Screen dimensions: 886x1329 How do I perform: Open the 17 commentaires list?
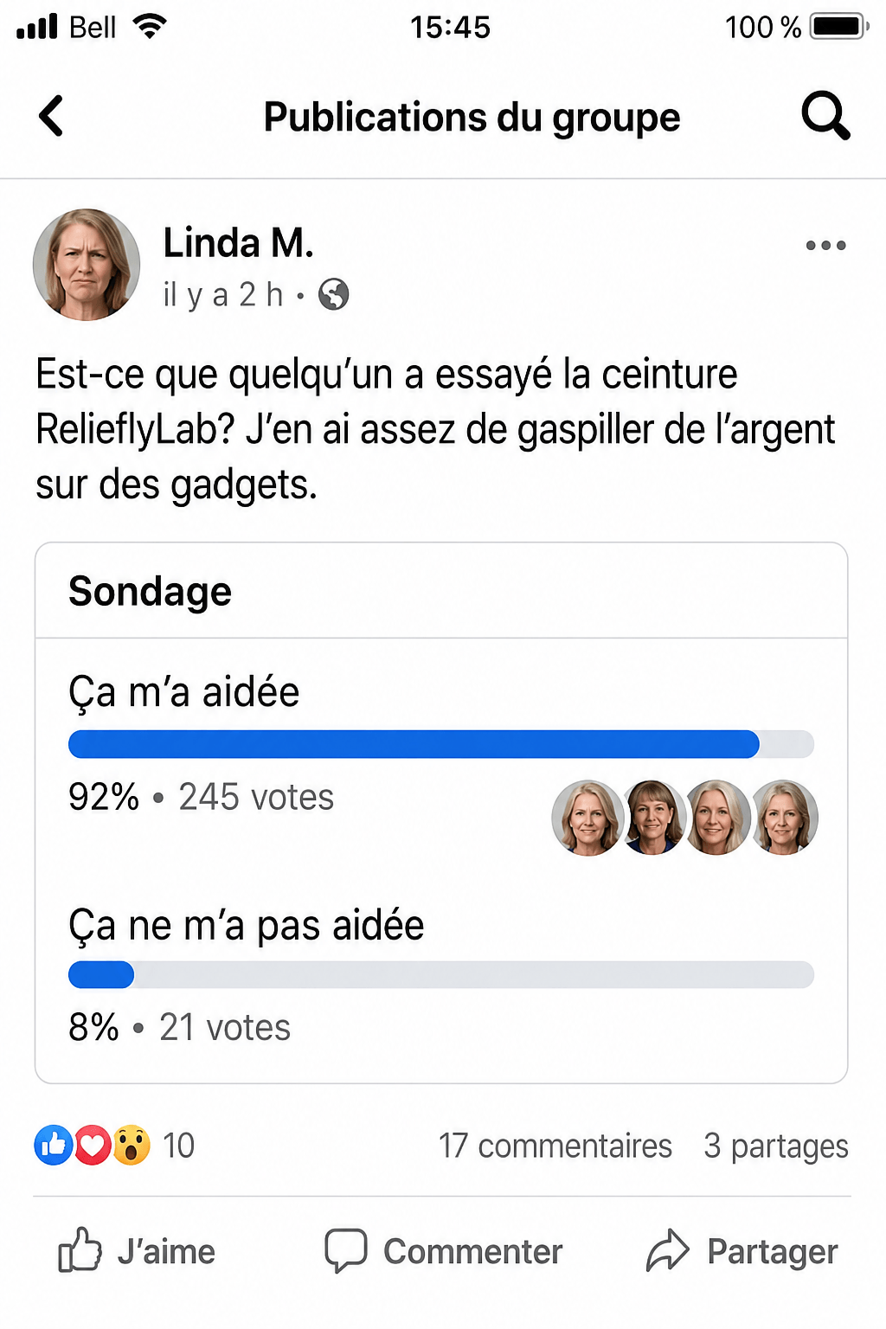click(555, 1146)
